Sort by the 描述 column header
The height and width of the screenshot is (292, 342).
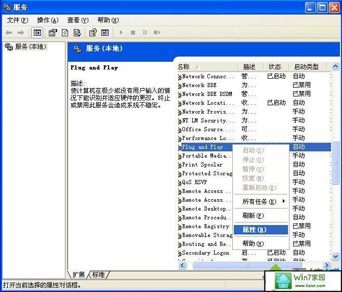tap(251, 66)
